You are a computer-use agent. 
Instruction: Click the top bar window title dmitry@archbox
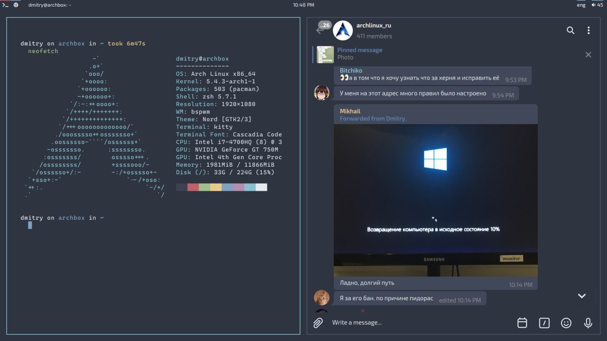50,5
